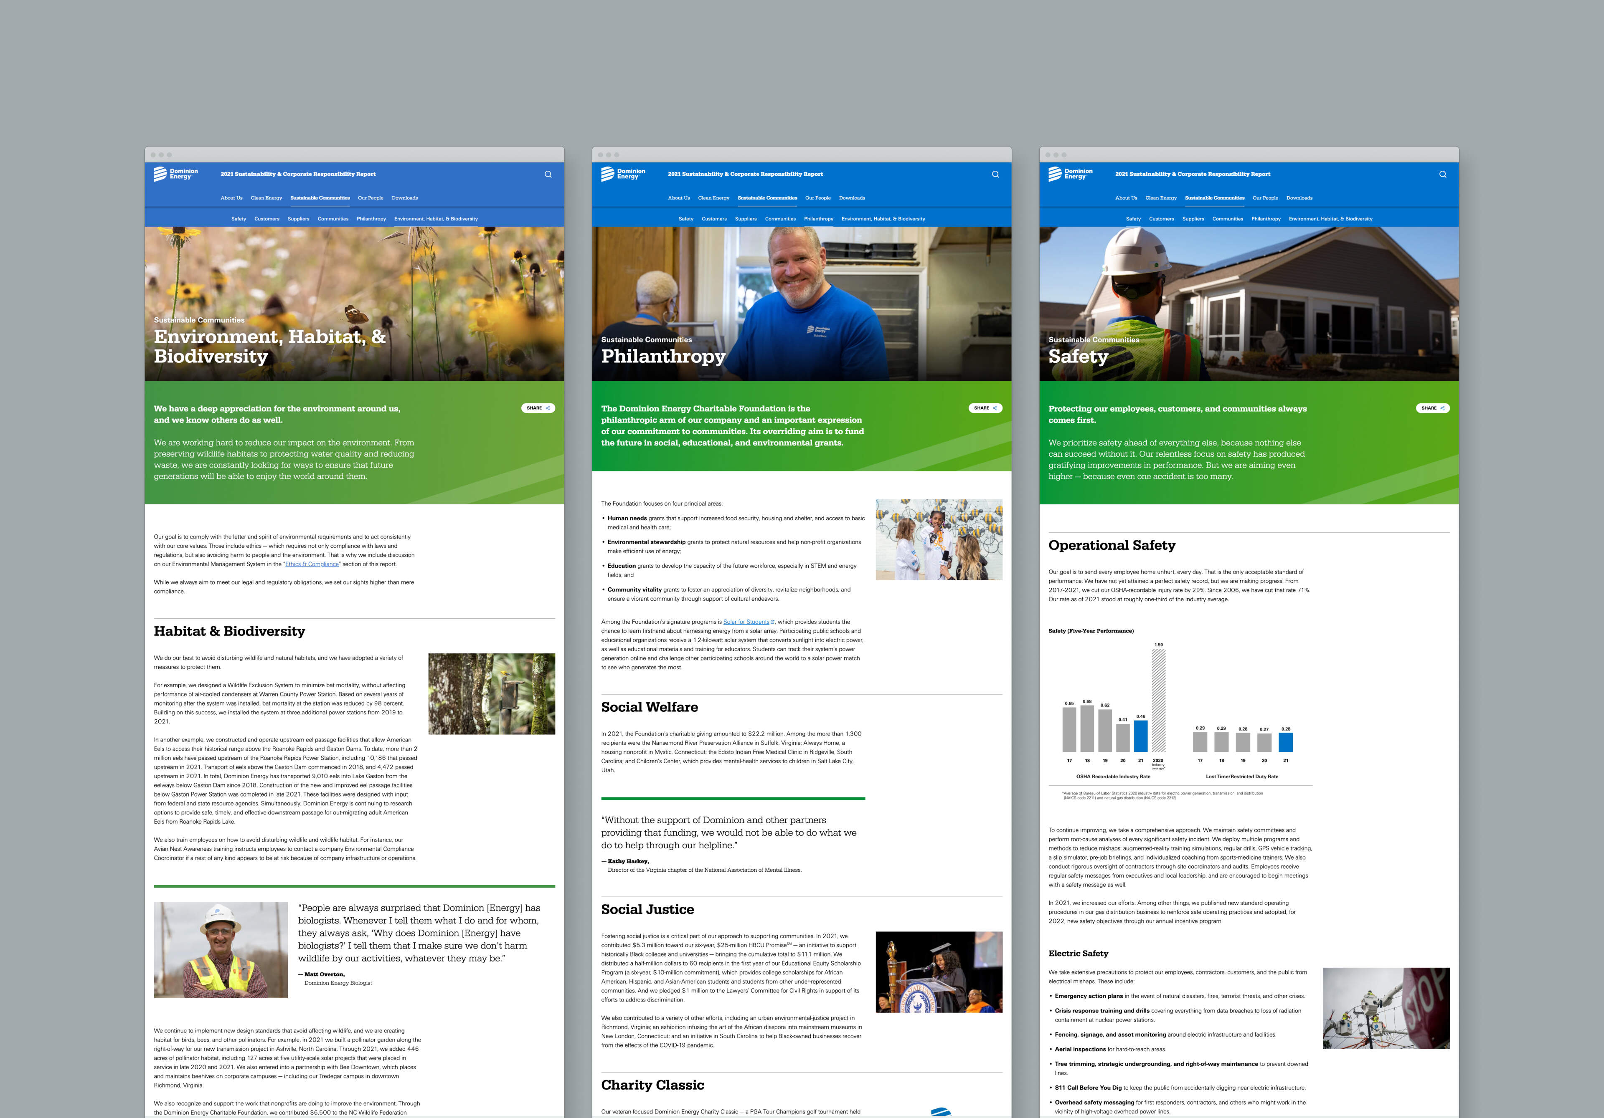1604x1118 pixels.
Task: Select Philanthropy subnav tab in Safety page window
Action: click(1266, 219)
